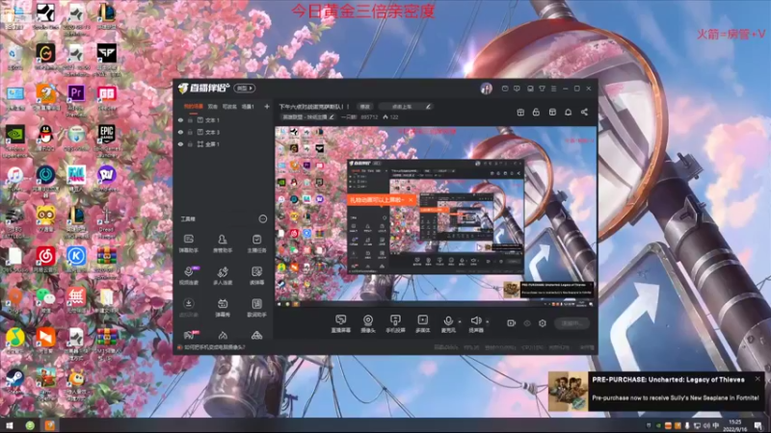Open the QQ penguin desktop icon

pos(45,138)
